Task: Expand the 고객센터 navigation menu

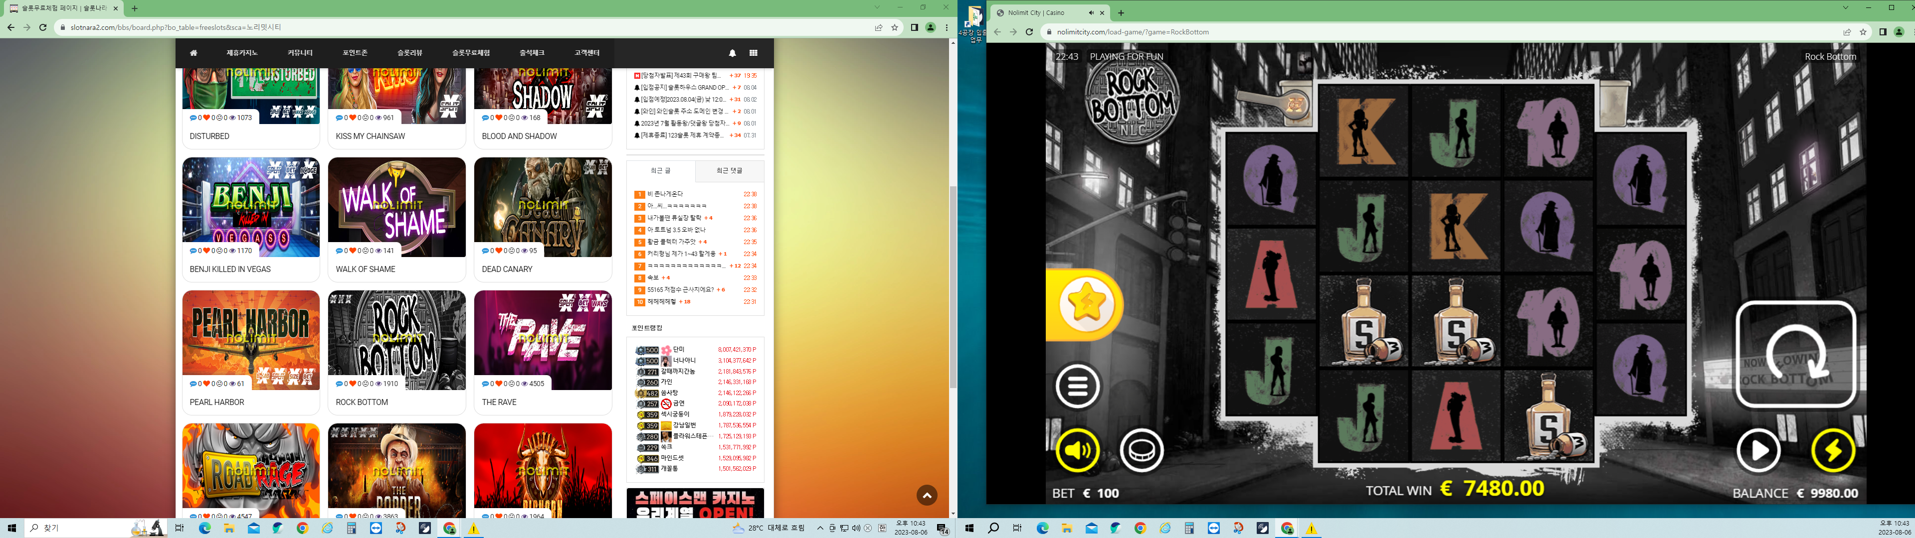Action: coord(586,53)
